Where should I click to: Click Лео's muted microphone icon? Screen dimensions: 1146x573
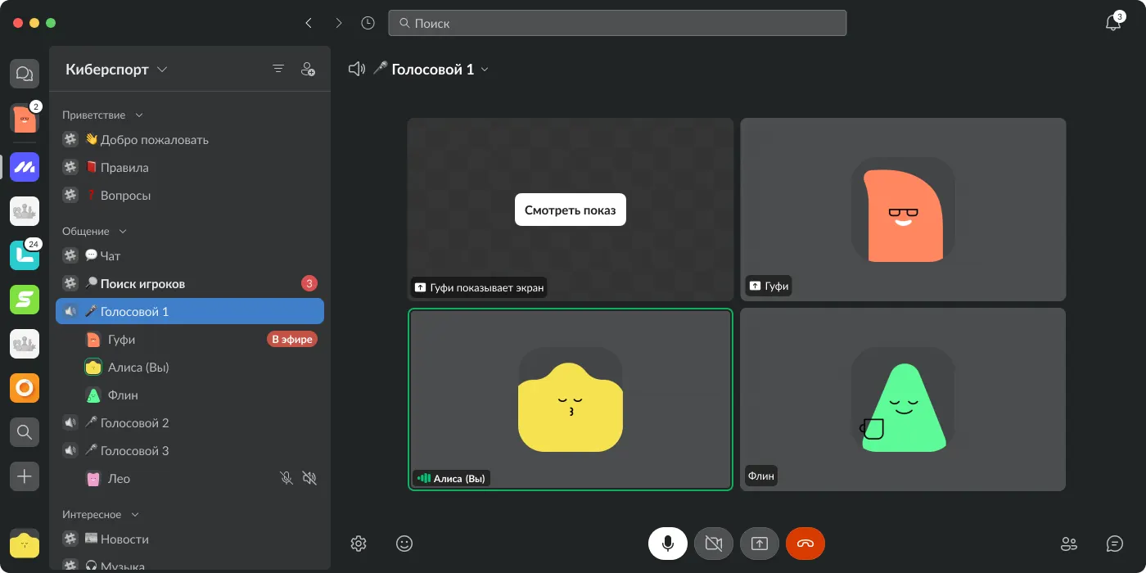(286, 478)
